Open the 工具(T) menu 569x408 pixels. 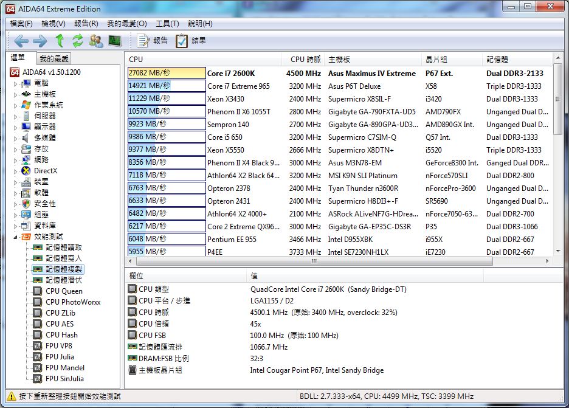click(167, 24)
